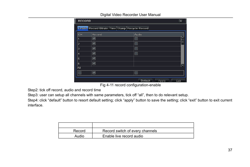250x167 pixels.
Task: Open the Record Bitrate tab
Action: tap(98, 28)
